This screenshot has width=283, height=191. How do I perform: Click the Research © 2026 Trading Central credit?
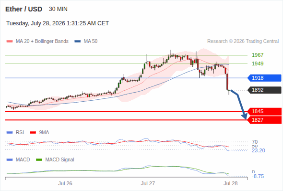tap(243, 42)
